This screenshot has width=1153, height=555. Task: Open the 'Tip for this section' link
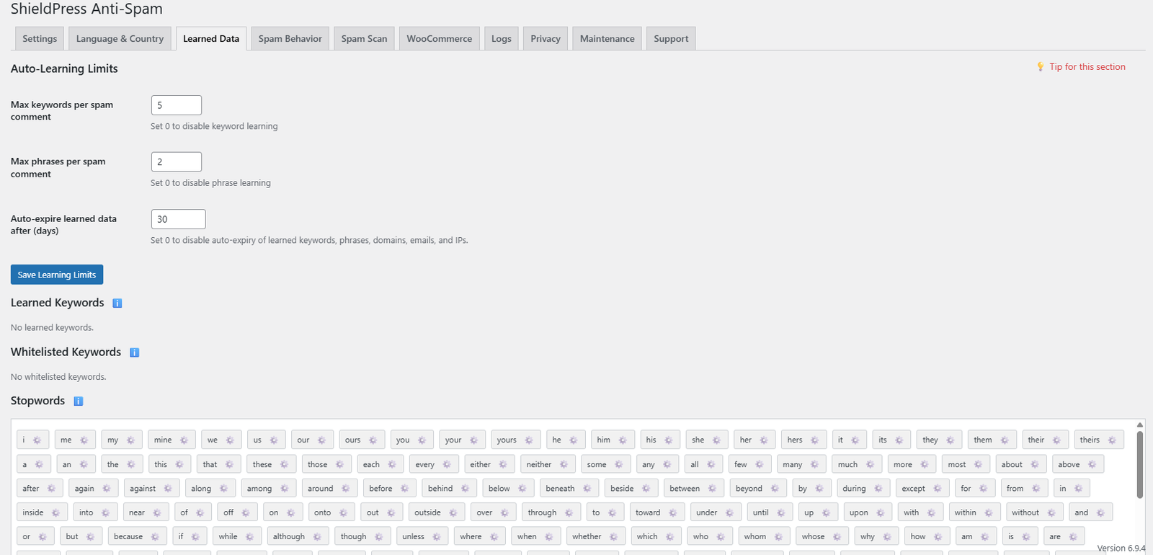tap(1087, 67)
